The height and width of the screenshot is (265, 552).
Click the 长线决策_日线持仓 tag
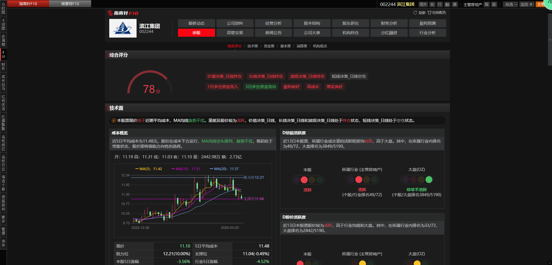pyautogui.click(x=266, y=76)
